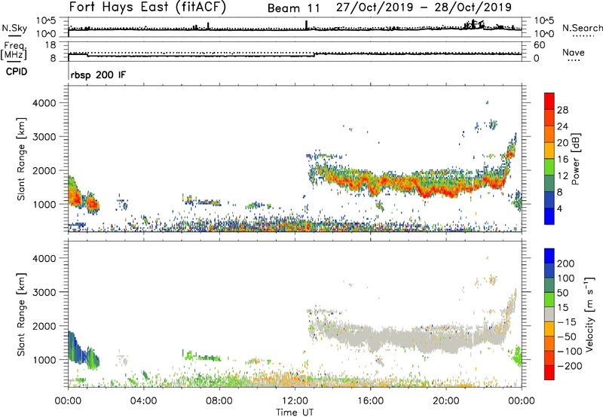Click the 'N.Sky' legend label
The height and width of the screenshot is (417, 603).
[14, 28]
